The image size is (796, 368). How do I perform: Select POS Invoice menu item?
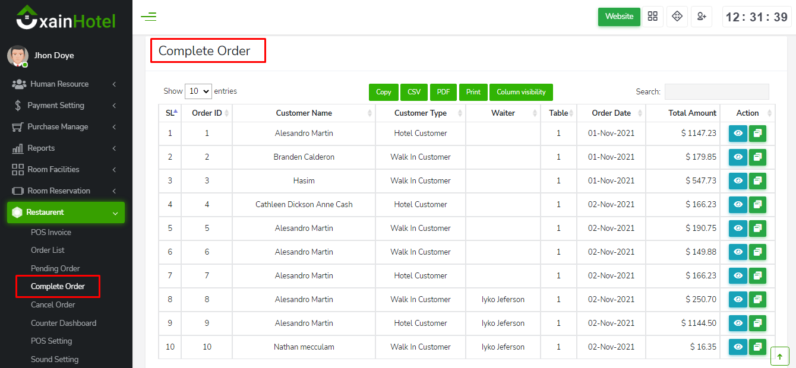pos(51,232)
